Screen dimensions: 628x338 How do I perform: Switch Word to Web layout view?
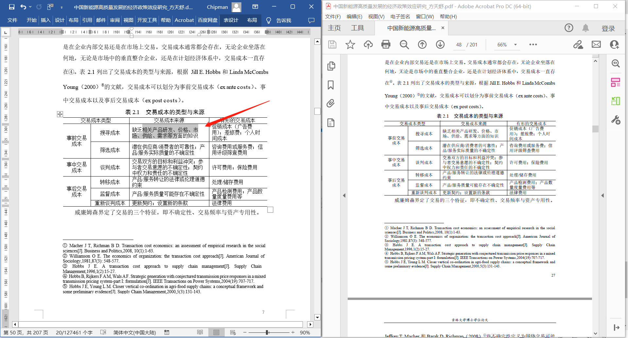tap(233, 332)
